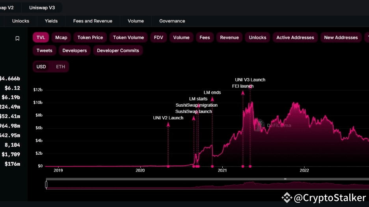Enable the Tweets metric

click(x=45, y=50)
